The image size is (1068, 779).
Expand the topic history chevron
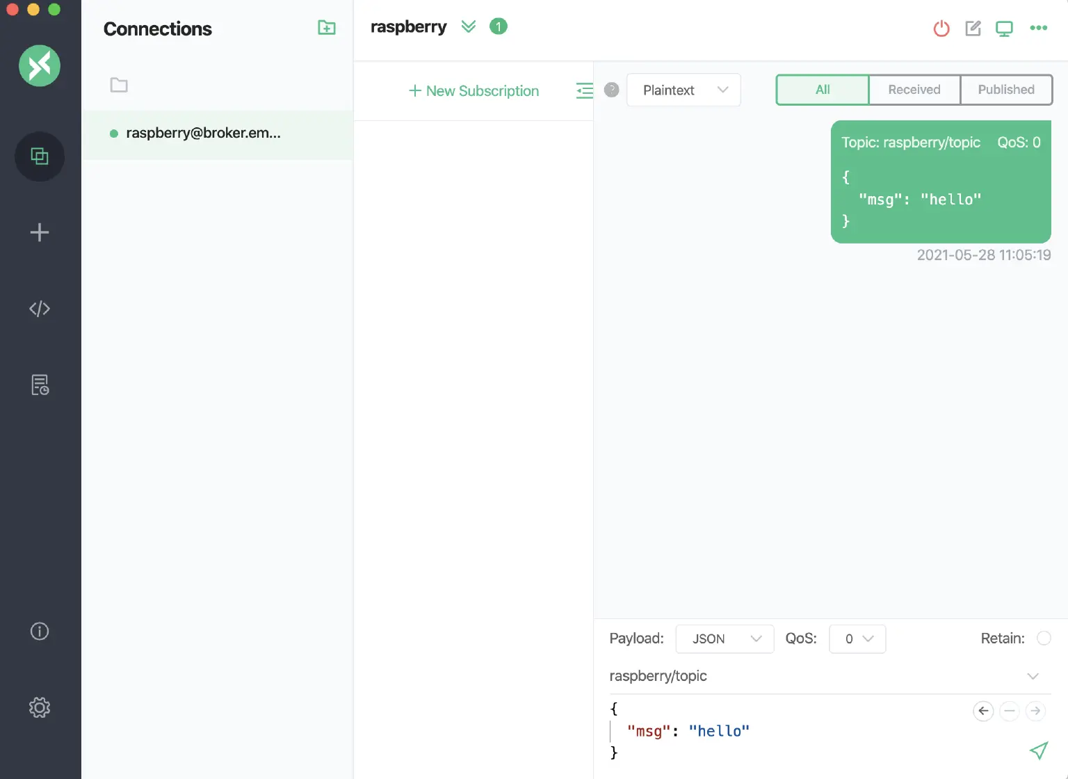click(1033, 676)
